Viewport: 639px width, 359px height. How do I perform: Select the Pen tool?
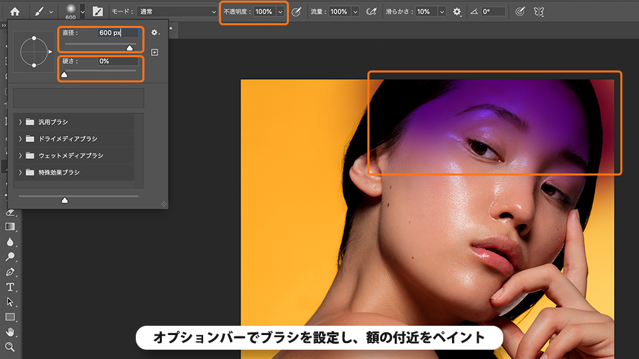pyautogui.click(x=10, y=272)
